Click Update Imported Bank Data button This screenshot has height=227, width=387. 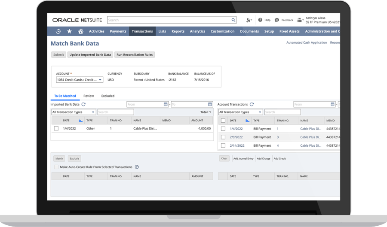click(90, 54)
